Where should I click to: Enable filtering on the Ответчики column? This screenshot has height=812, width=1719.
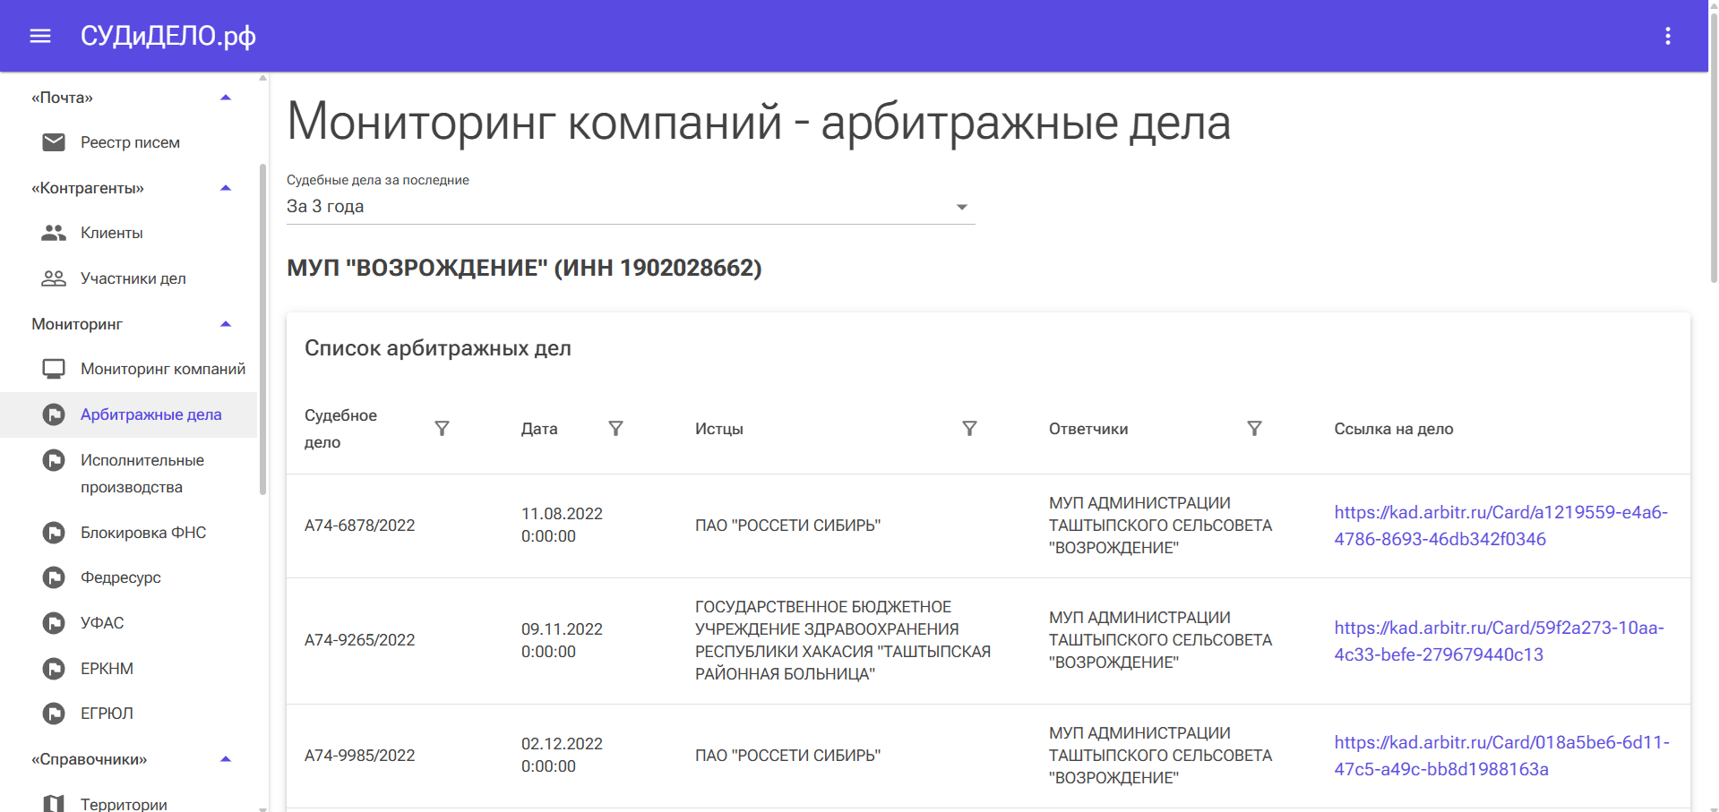(1254, 429)
